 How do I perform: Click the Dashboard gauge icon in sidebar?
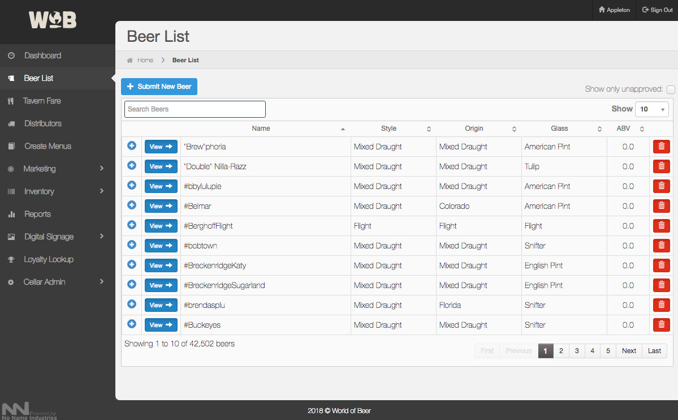click(11, 55)
